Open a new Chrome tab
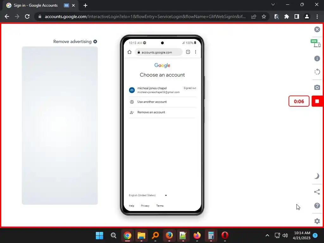The image size is (324, 243). 85,5
